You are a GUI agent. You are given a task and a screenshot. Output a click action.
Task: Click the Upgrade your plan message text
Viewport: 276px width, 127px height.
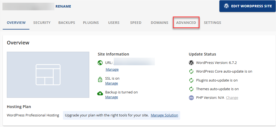107,115
